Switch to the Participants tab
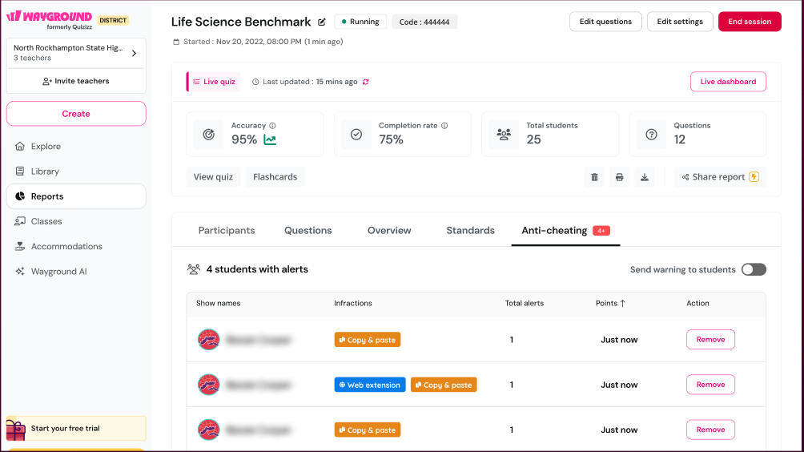 (x=227, y=231)
